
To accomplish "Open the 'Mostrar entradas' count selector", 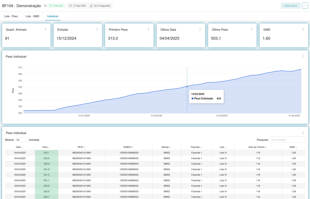I will [21, 139].
